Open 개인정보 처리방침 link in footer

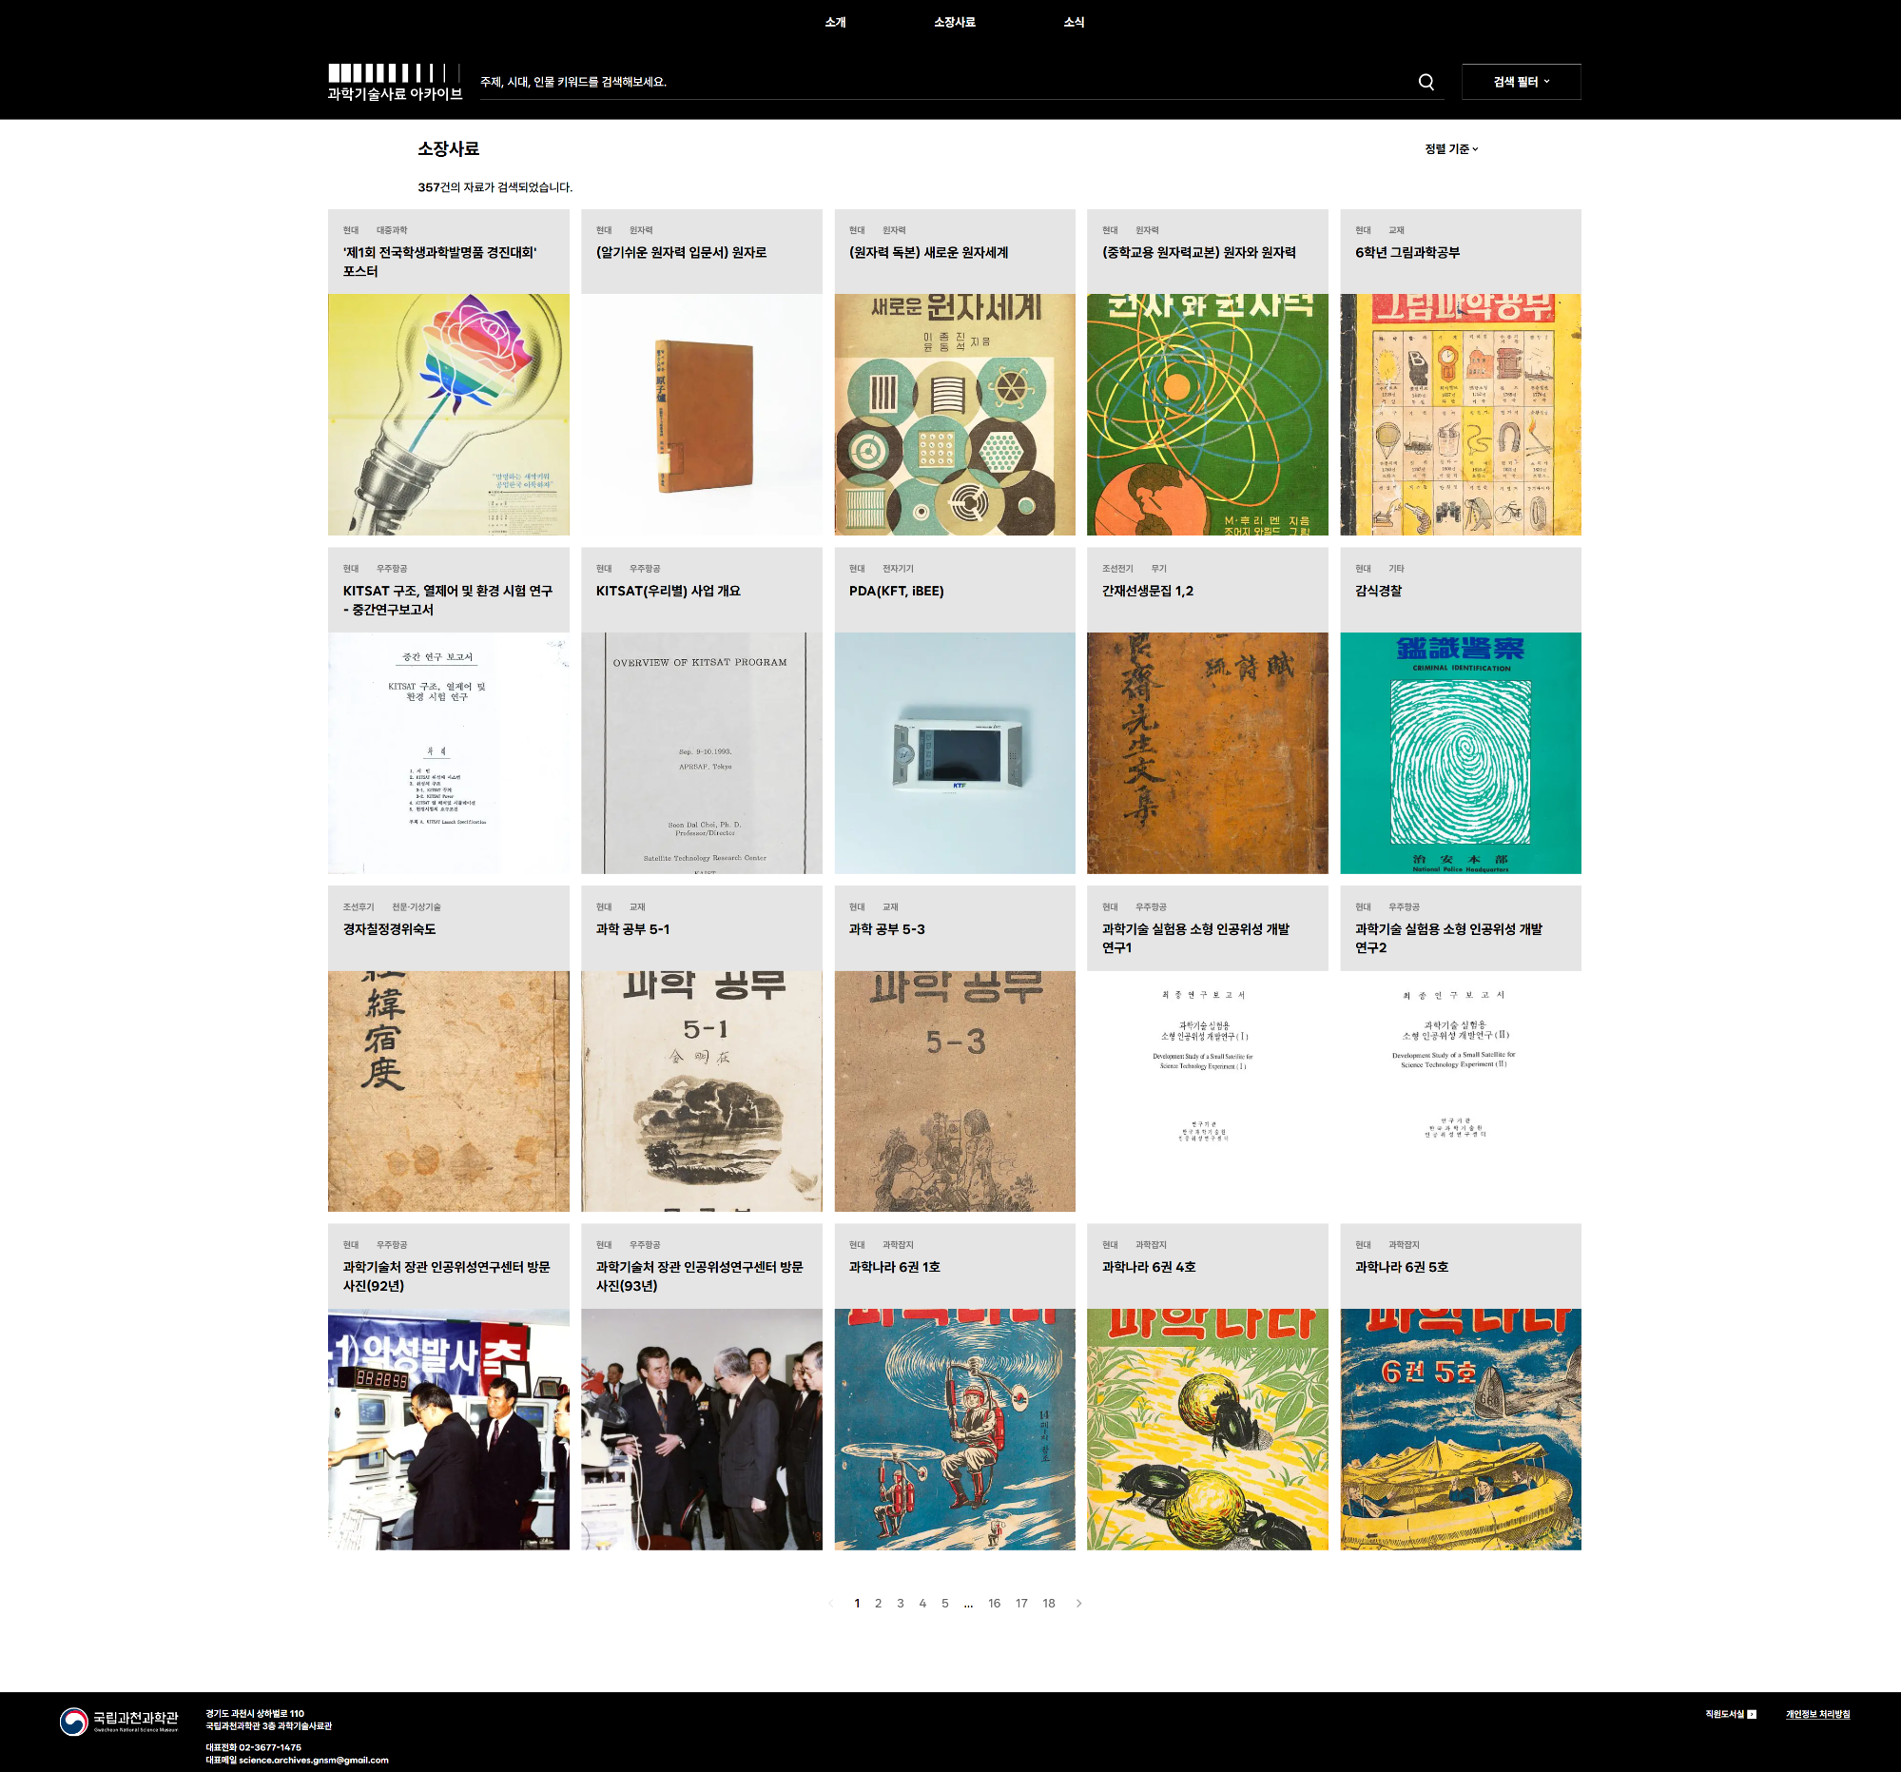1817,1714
